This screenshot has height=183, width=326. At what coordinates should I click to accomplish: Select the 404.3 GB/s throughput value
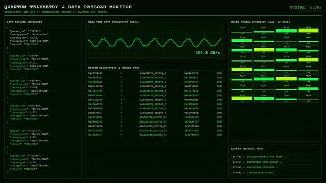(x=208, y=53)
